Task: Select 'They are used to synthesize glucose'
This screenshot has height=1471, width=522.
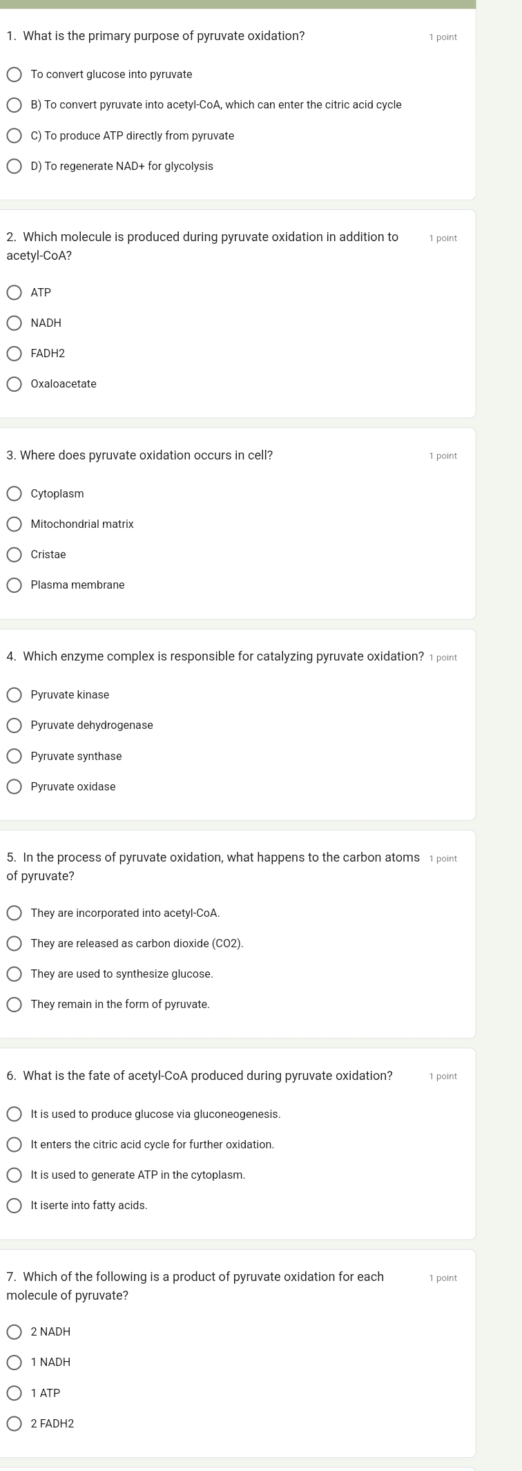Action: click(14, 974)
